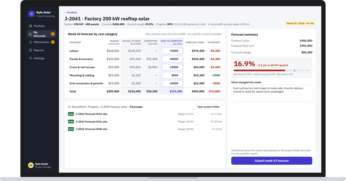This screenshot has width=346, height=181.
Task: Click the What changed this week text box
Action: tap(272, 93)
